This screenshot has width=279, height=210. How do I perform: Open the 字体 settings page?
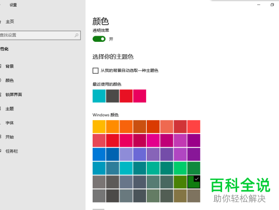9,123
